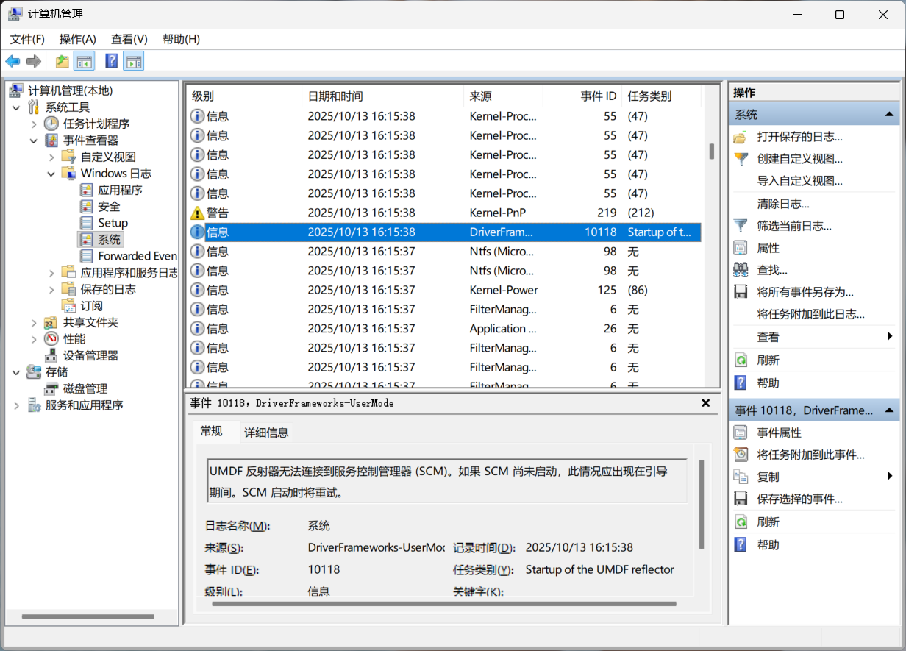Click 将任务附加到此日志... action

click(x=811, y=314)
